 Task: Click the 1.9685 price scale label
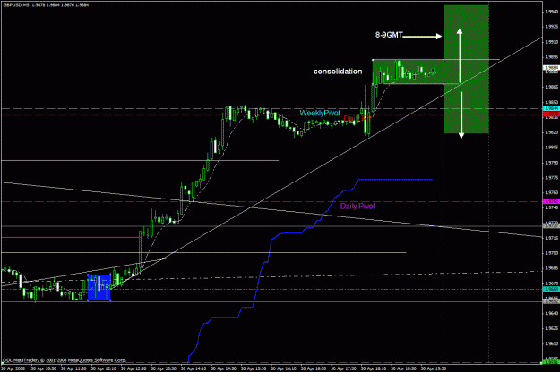(551, 268)
